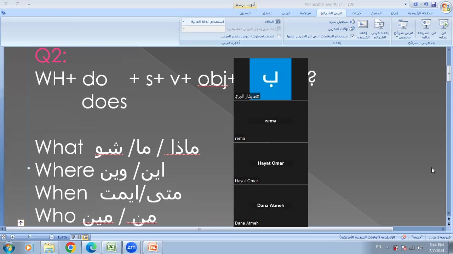The image size is (453, 254).
Task: Switch to Developer tab (المطور)
Action: pos(267,13)
